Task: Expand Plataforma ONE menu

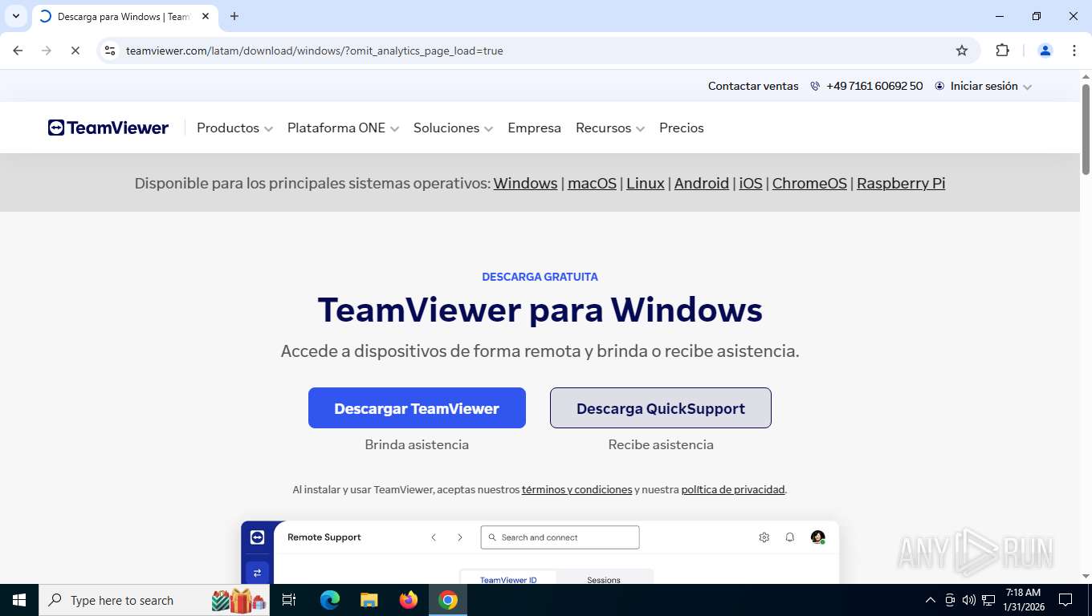Action: (x=343, y=128)
